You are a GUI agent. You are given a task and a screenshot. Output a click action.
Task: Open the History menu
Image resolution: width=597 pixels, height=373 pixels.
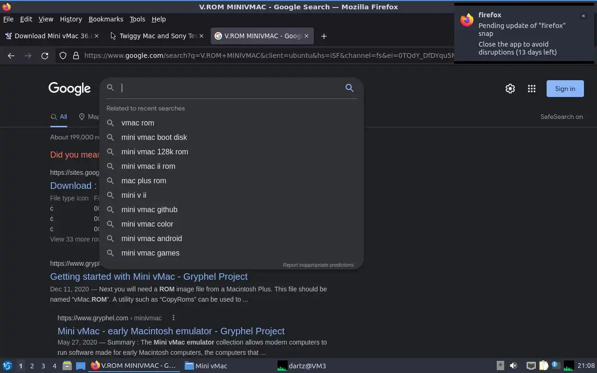tap(71, 19)
